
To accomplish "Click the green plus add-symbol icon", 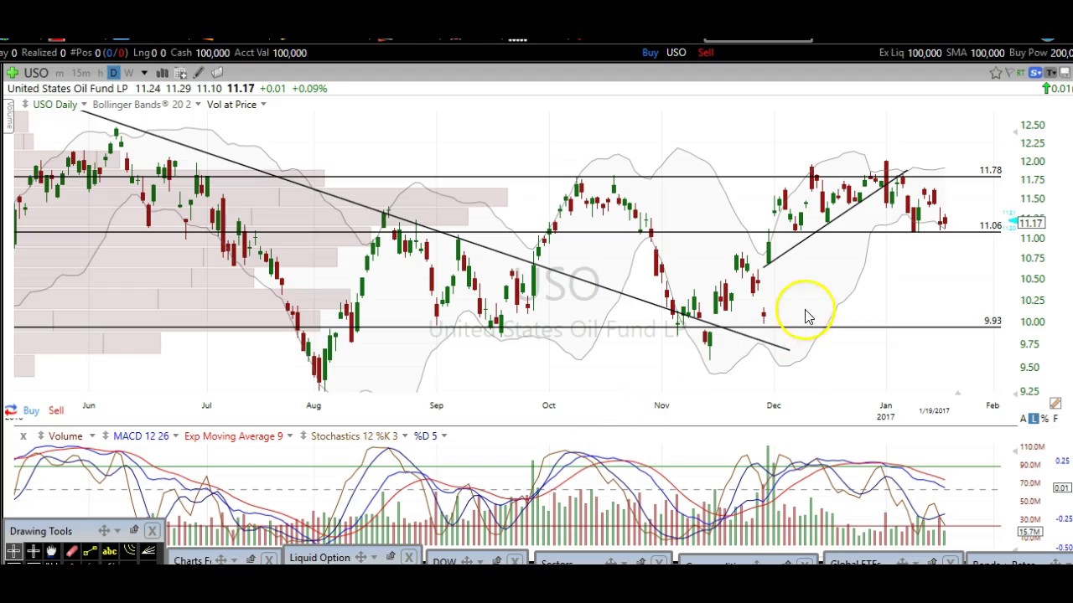I will [13, 73].
